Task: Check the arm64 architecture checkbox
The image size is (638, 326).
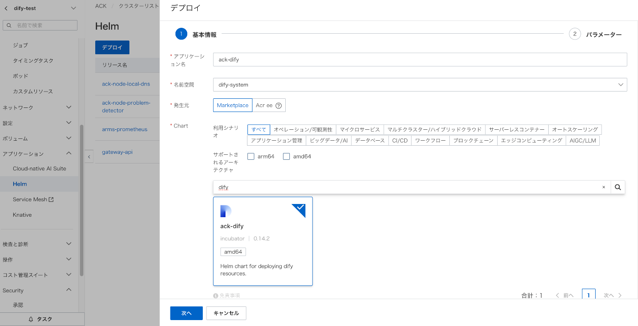Action: pos(251,157)
